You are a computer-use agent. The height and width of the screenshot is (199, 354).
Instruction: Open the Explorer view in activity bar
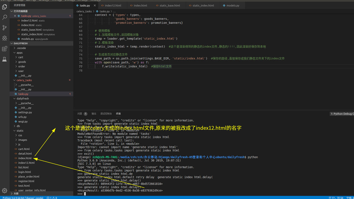[5, 7]
